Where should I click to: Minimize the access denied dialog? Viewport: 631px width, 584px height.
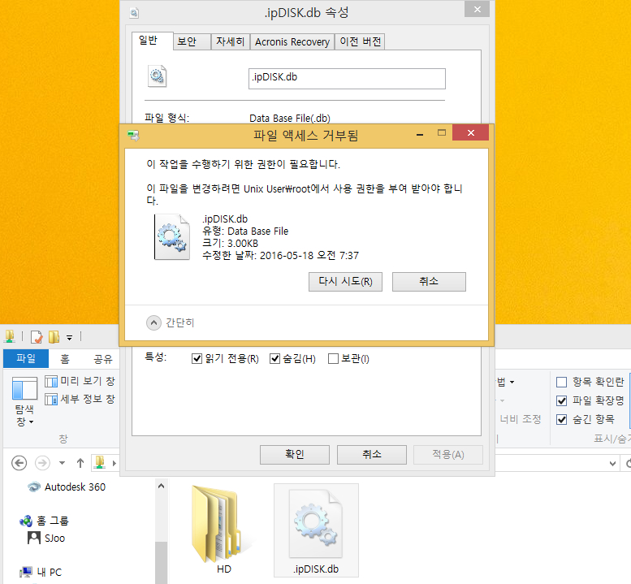point(420,135)
